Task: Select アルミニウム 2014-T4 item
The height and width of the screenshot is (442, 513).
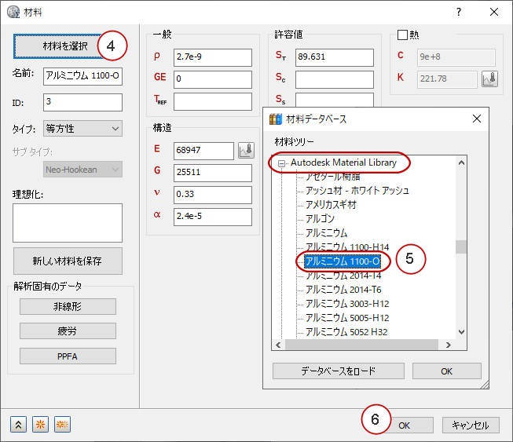Action: pos(343,276)
